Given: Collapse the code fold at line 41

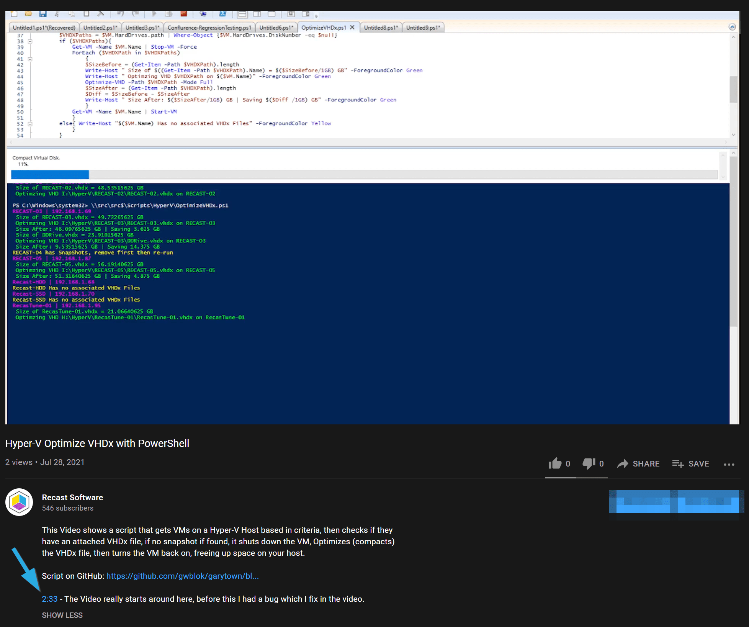Looking at the screenshot, I should (x=30, y=59).
